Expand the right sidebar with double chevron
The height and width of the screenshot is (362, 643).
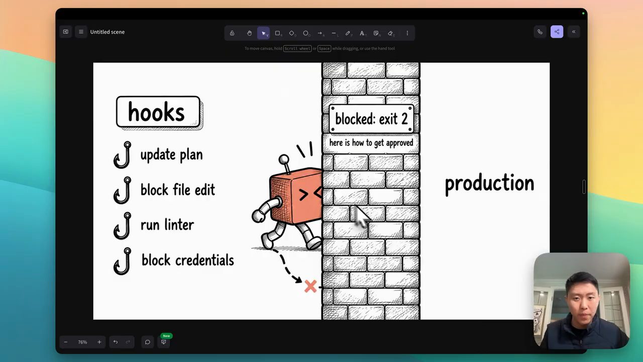574,32
